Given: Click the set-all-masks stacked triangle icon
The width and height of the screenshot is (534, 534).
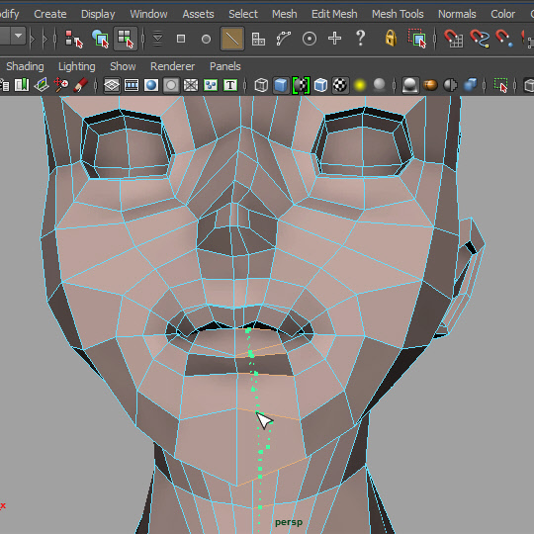Looking at the screenshot, I should (x=157, y=39).
